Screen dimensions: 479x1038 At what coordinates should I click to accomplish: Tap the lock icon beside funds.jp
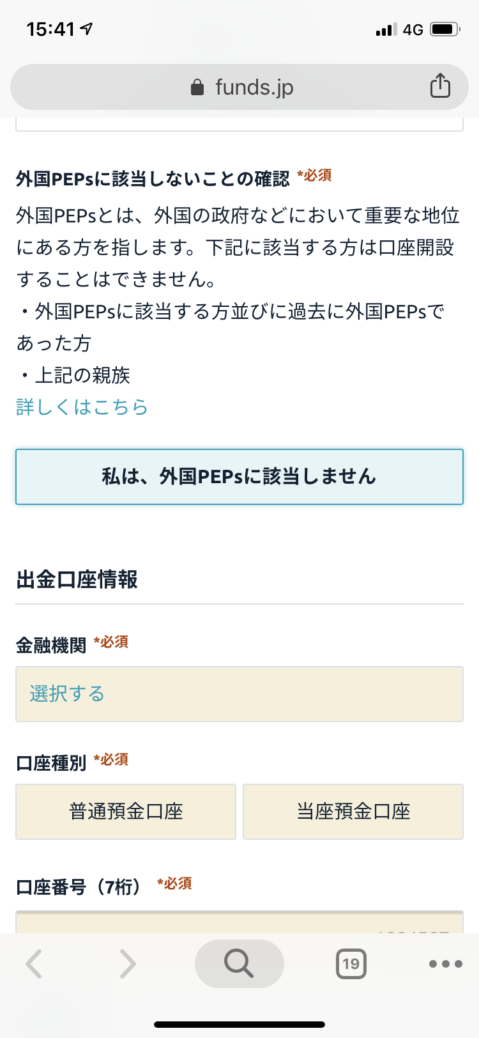tap(197, 88)
